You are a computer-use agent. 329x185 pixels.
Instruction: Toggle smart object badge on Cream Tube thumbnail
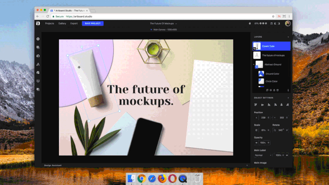[x=254, y=49]
